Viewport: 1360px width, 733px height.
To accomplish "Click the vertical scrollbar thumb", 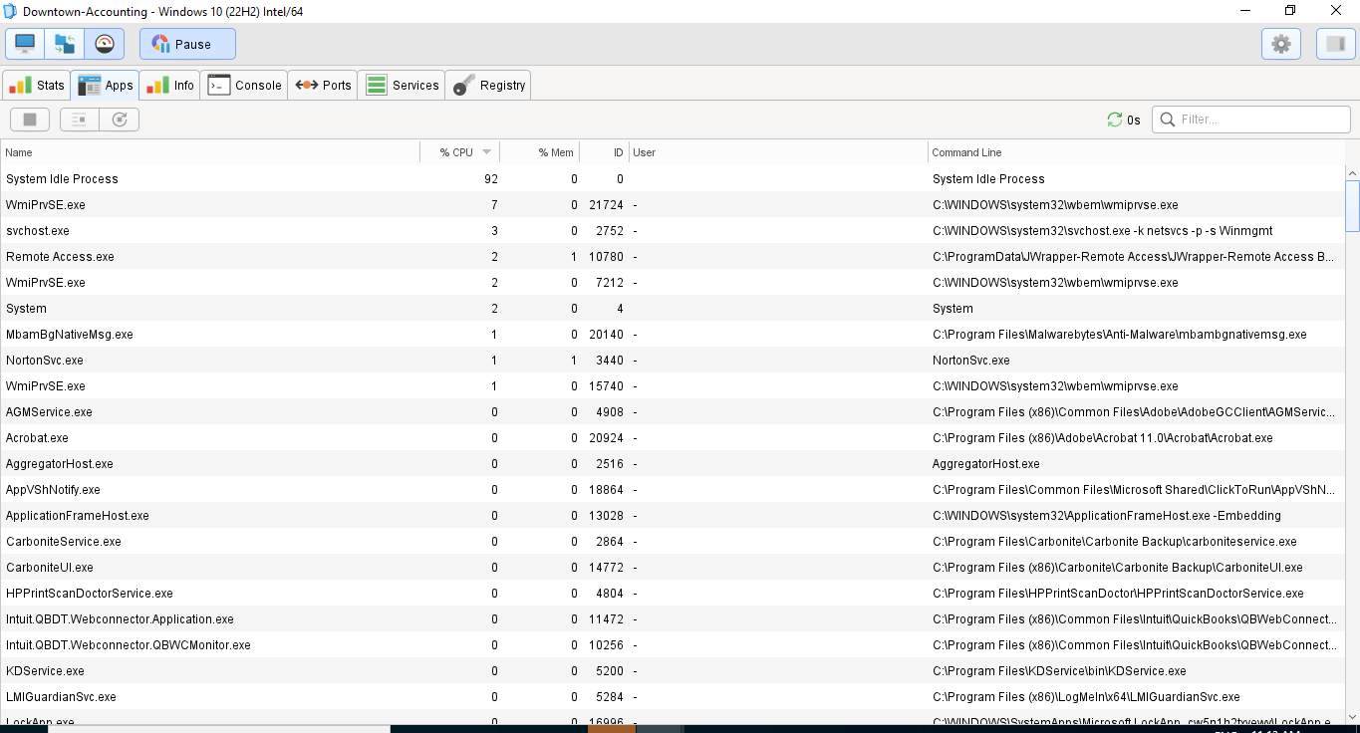I will pos(1352,204).
